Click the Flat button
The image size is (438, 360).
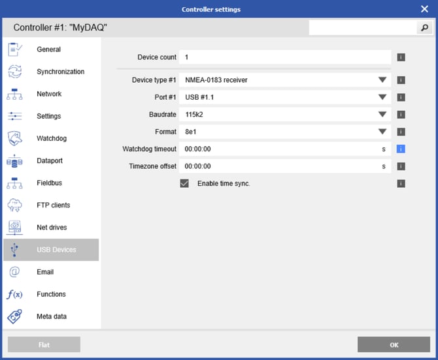44,344
